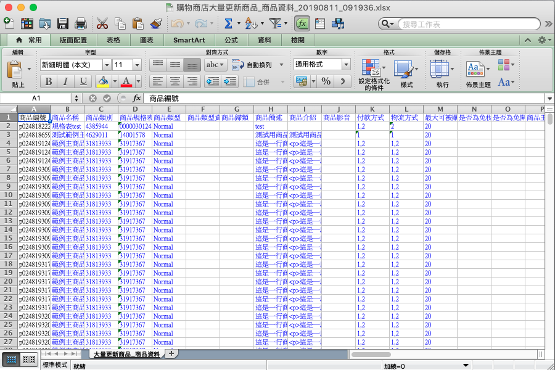Apply percent style with the % button
Viewport: 555px width, 370px height.
point(326,82)
